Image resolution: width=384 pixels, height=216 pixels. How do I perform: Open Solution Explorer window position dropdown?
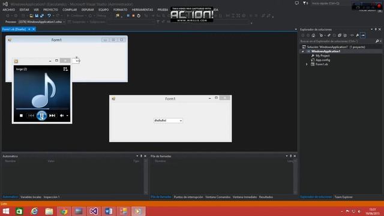[372, 29]
